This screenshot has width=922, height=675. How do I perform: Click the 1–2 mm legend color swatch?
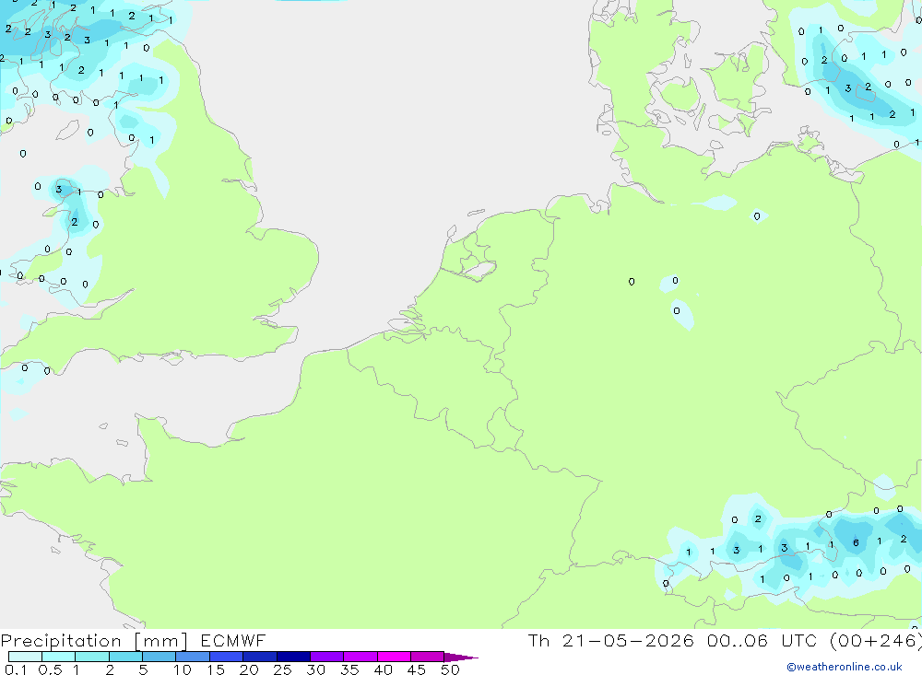tap(92, 657)
